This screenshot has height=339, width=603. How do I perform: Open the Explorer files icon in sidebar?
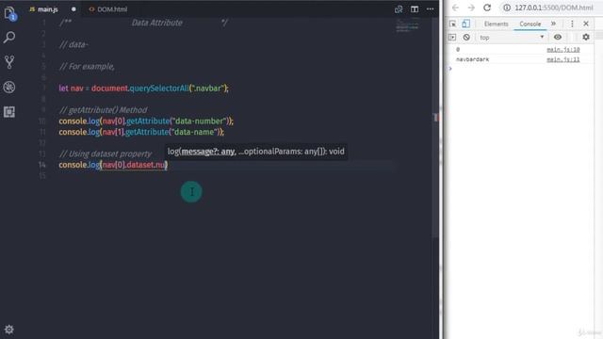point(9,13)
